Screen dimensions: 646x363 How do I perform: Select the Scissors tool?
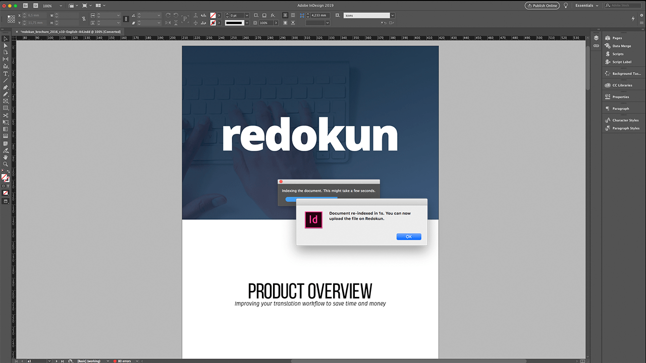pyautogui.click(x=6, y=115)
